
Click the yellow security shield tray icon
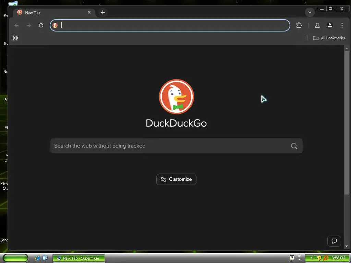coord(319,258)
